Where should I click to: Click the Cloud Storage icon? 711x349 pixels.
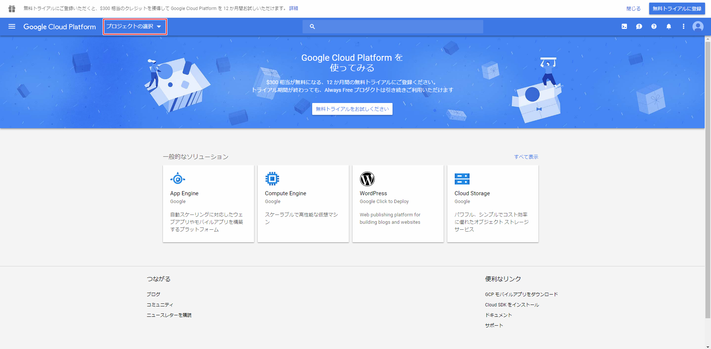(462, 179)
